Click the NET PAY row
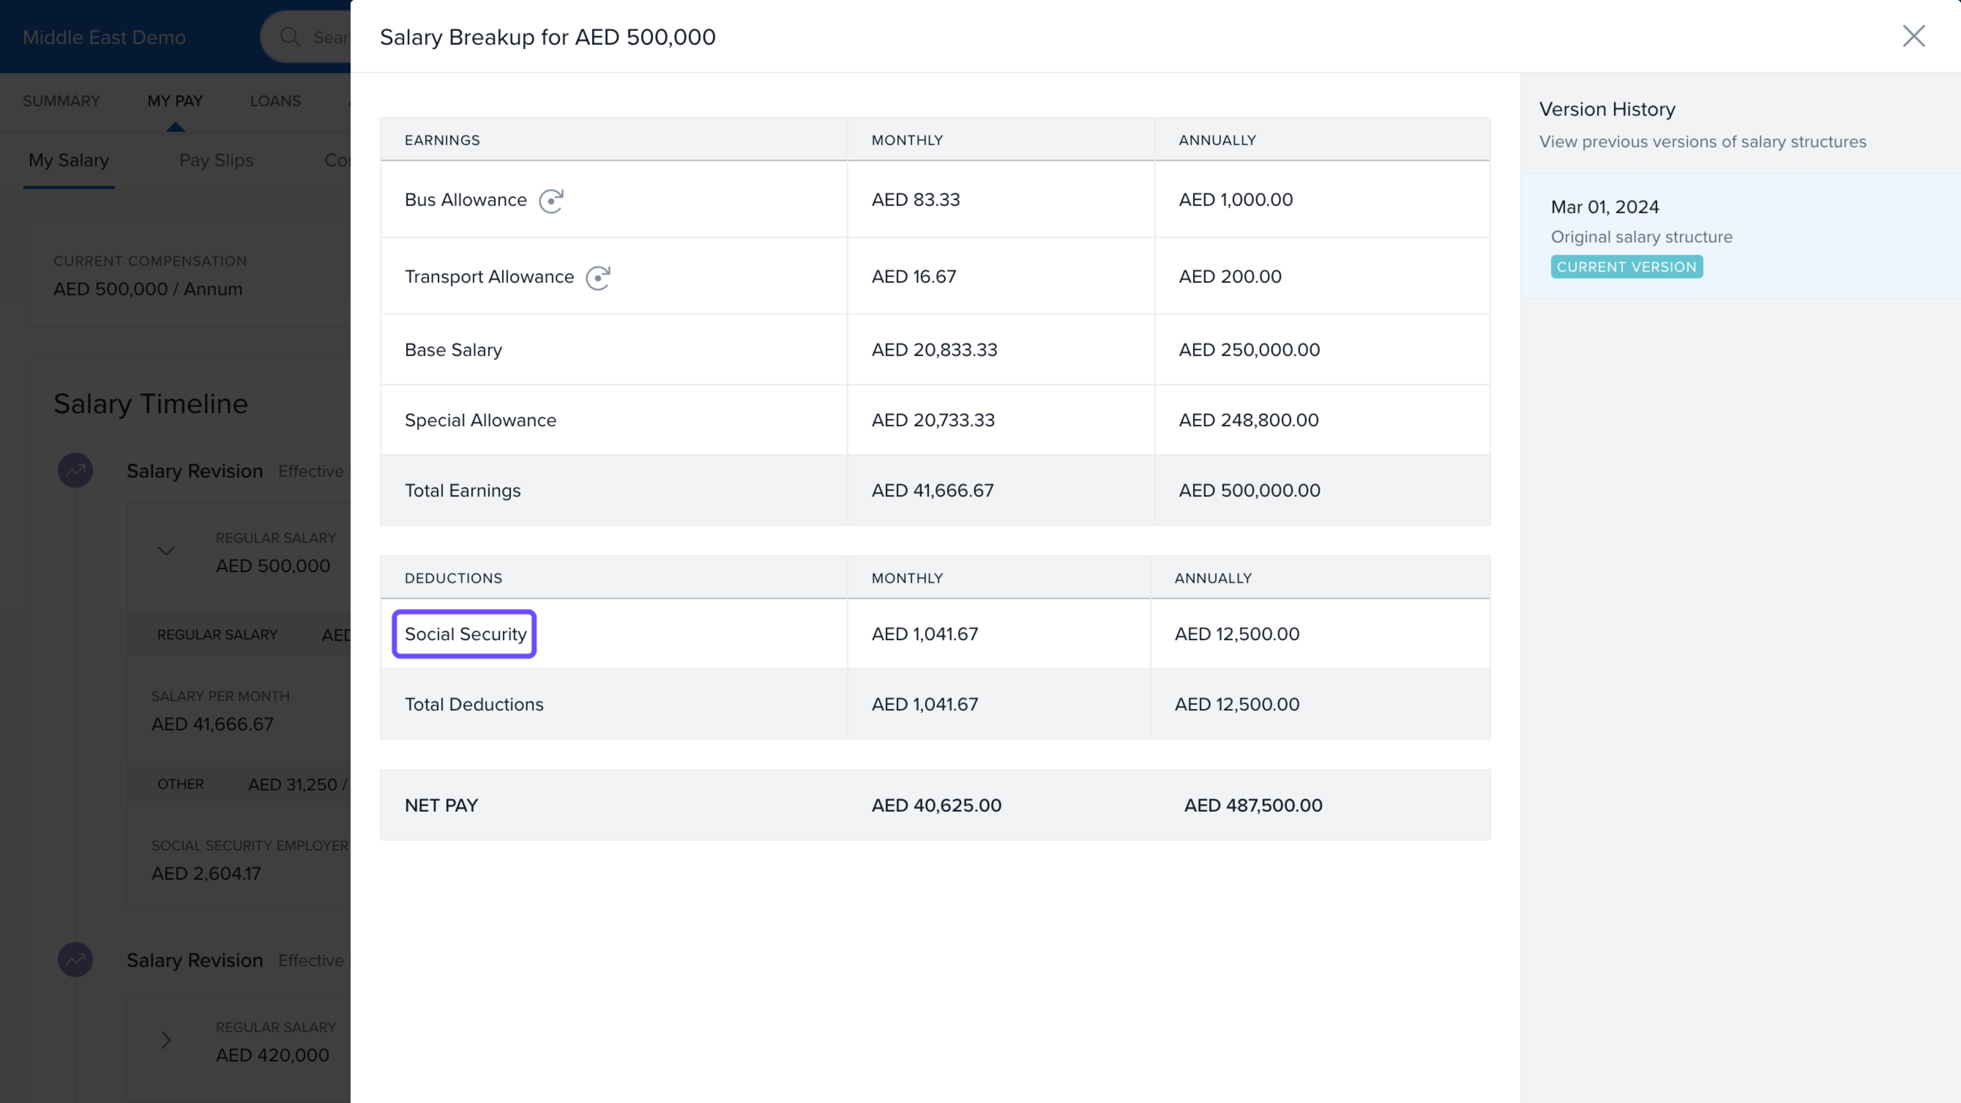Viewport: 1961px width, 1103px height. [x=441, y=805]
